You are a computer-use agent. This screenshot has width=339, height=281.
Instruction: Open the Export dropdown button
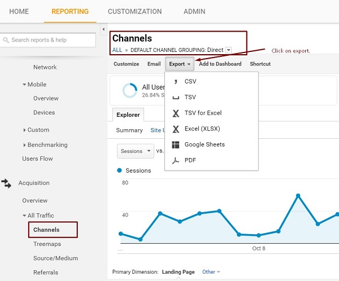tap(180, 64)
